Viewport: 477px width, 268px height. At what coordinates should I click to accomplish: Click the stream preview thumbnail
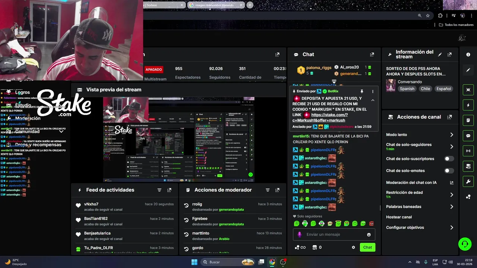pyautogui.click(x=179, y=139)
